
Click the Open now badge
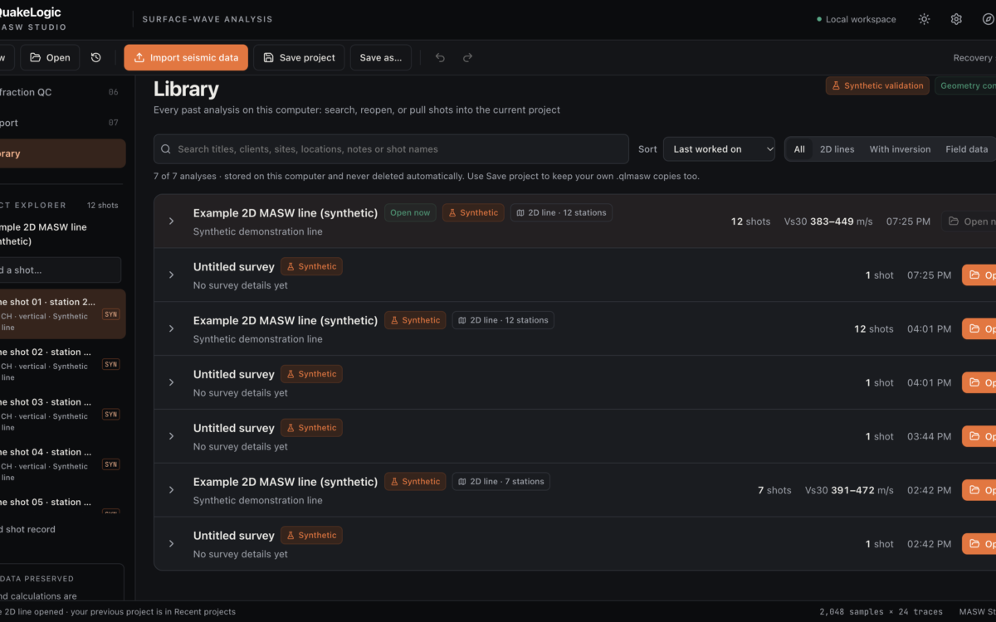410,213
